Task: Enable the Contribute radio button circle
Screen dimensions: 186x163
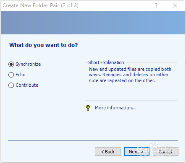Action: click(11, 85)
